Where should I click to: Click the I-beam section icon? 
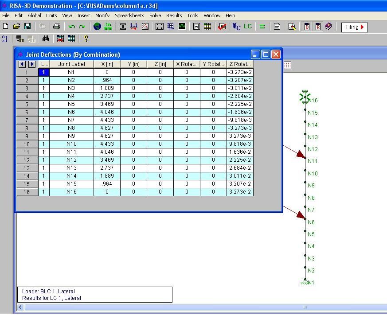(123, 27)
